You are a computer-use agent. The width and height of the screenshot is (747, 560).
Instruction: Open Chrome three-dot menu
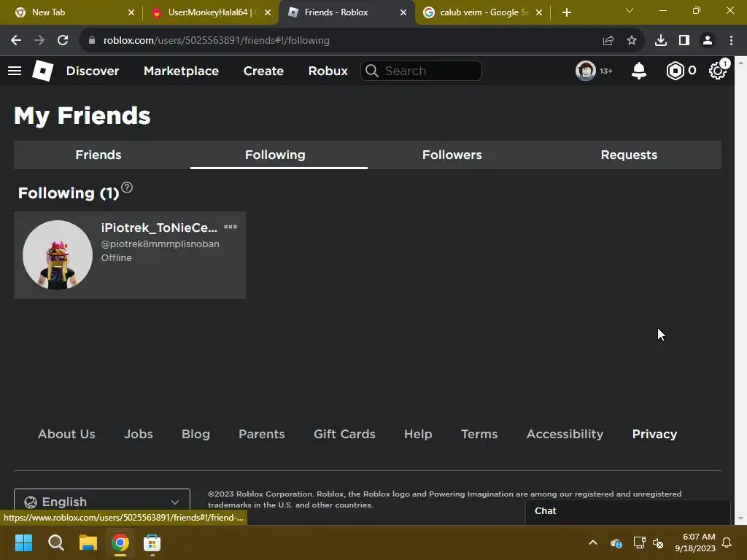point(731,41)
